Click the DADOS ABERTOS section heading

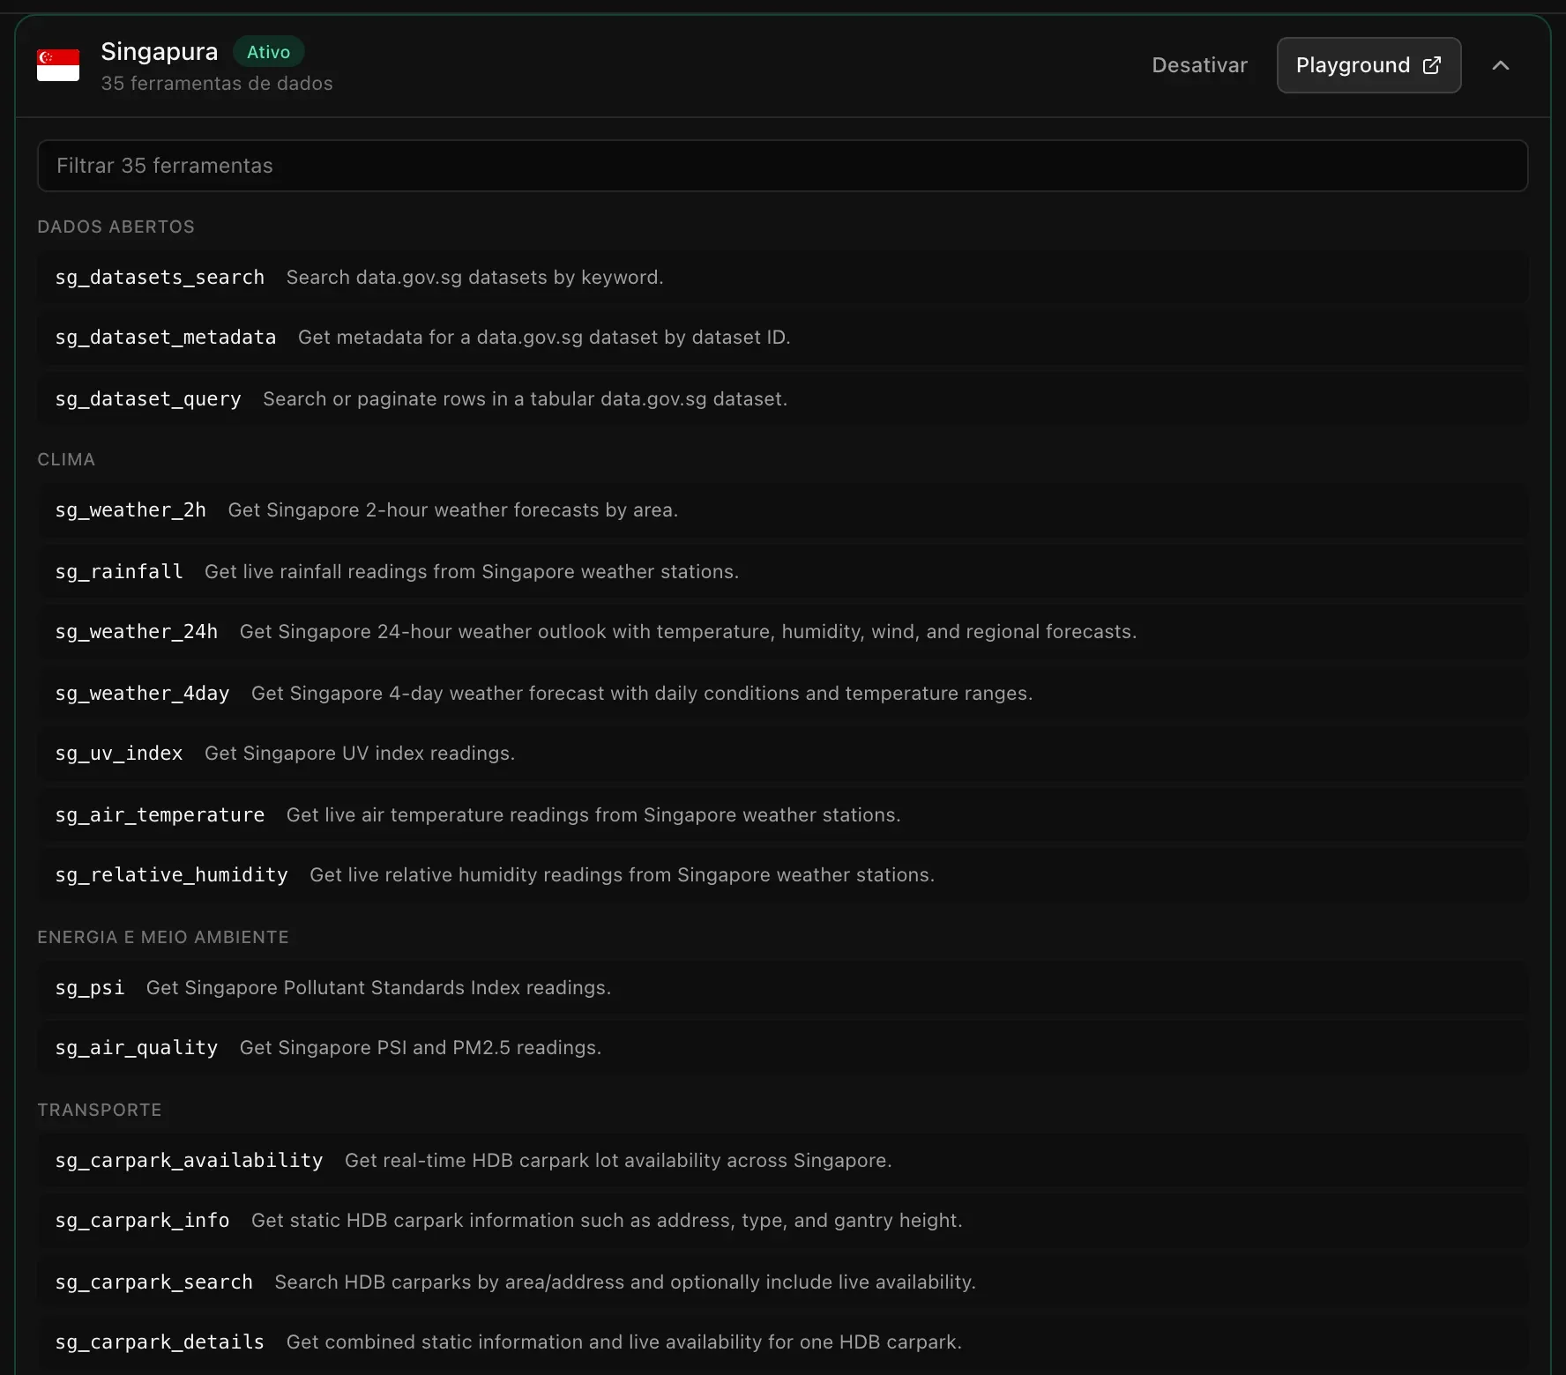(116, 227)
